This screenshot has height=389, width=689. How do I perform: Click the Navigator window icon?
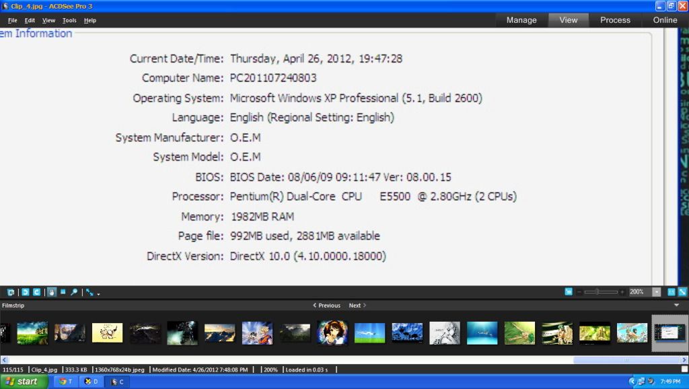tap(569, 292)
